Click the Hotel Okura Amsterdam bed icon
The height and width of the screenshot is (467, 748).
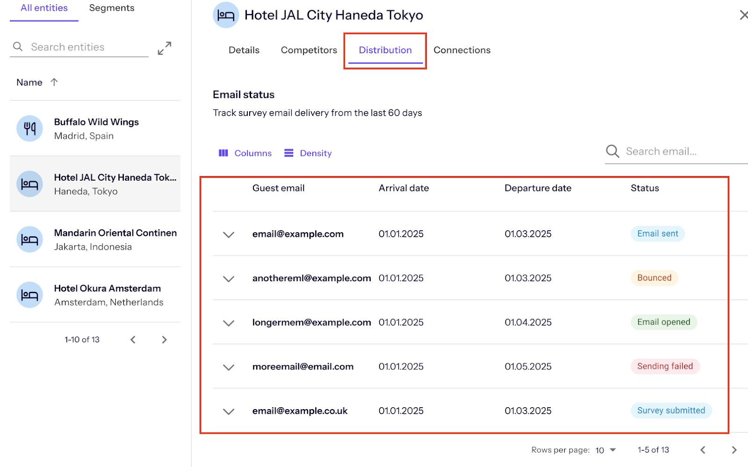coord(30,295)
